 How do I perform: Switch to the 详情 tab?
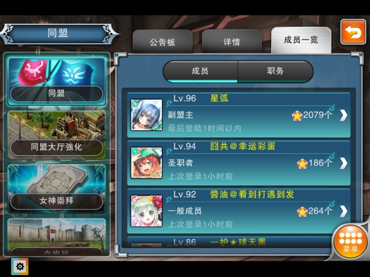point(232,42)
